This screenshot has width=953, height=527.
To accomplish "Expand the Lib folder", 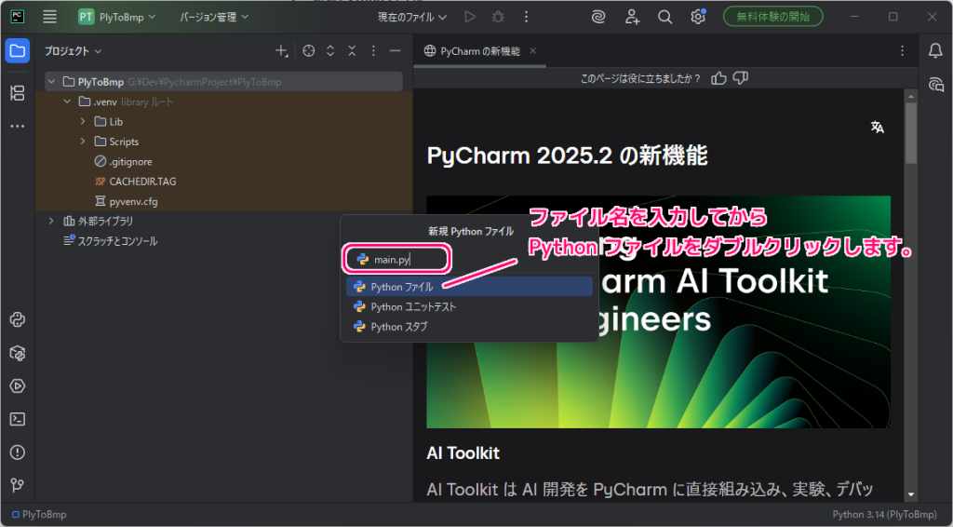I will point(83,122).
